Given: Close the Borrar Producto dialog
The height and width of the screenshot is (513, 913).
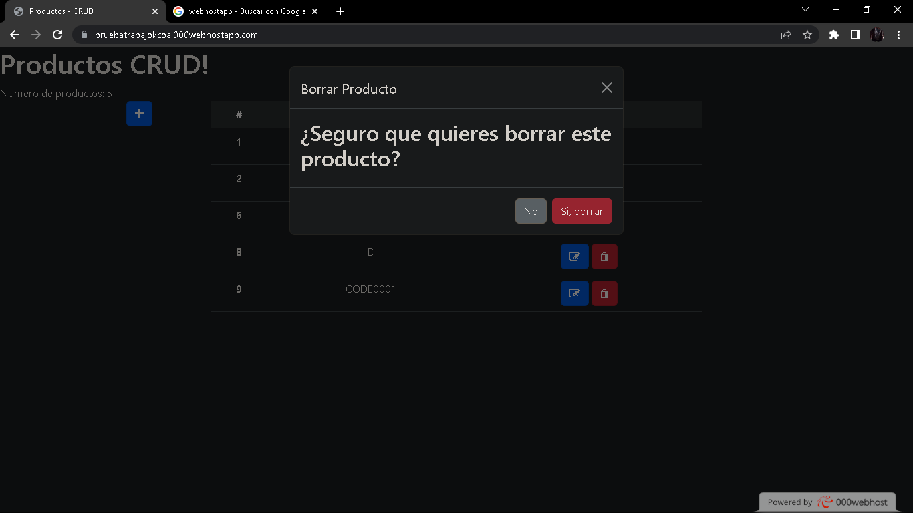Looking at the screenshot, I should point(606,88).
